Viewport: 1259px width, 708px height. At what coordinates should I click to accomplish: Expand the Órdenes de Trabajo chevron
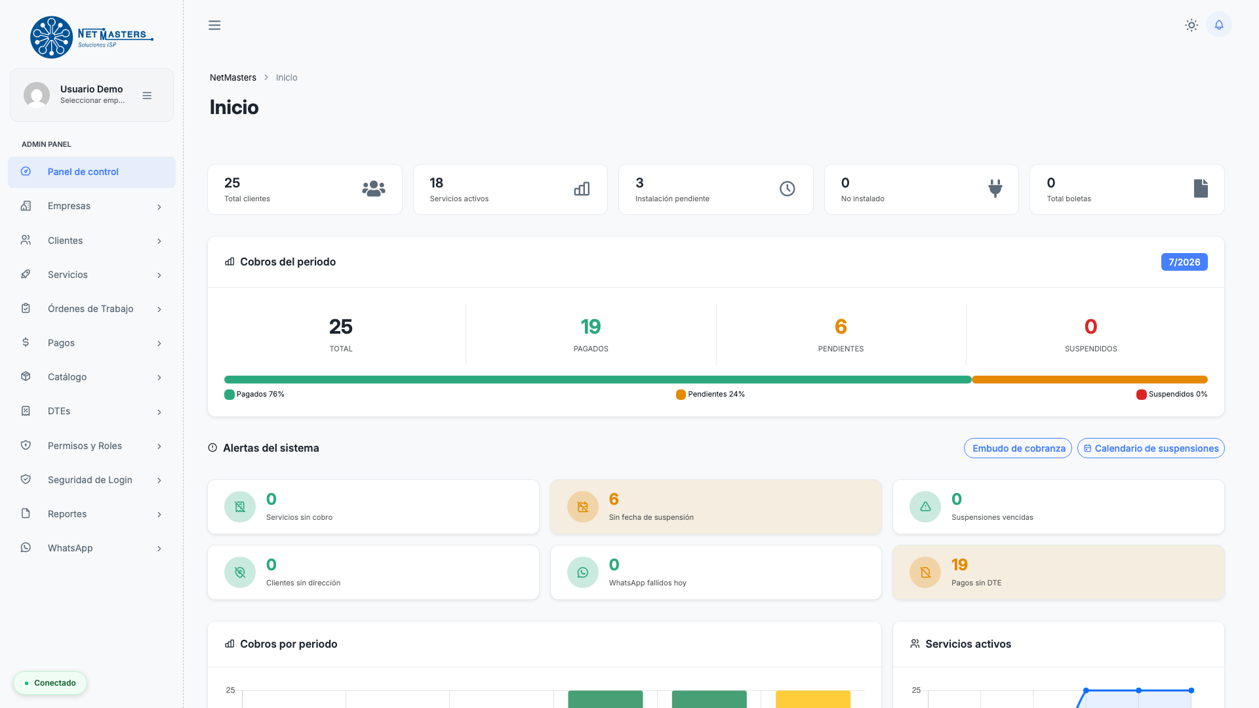(159, 309)
